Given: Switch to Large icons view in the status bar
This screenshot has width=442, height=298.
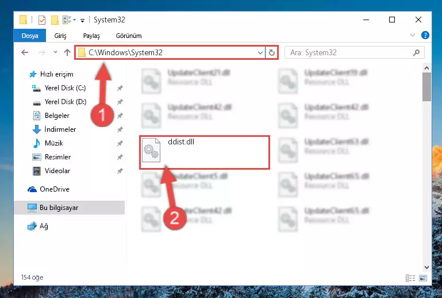Looking at the screenshot, I should point(423,278).
